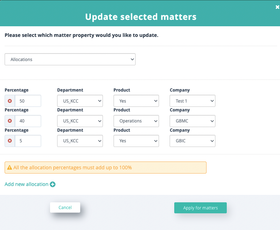
Task: Open the Company dropdown showing Test 1
Action: point(192,101)
